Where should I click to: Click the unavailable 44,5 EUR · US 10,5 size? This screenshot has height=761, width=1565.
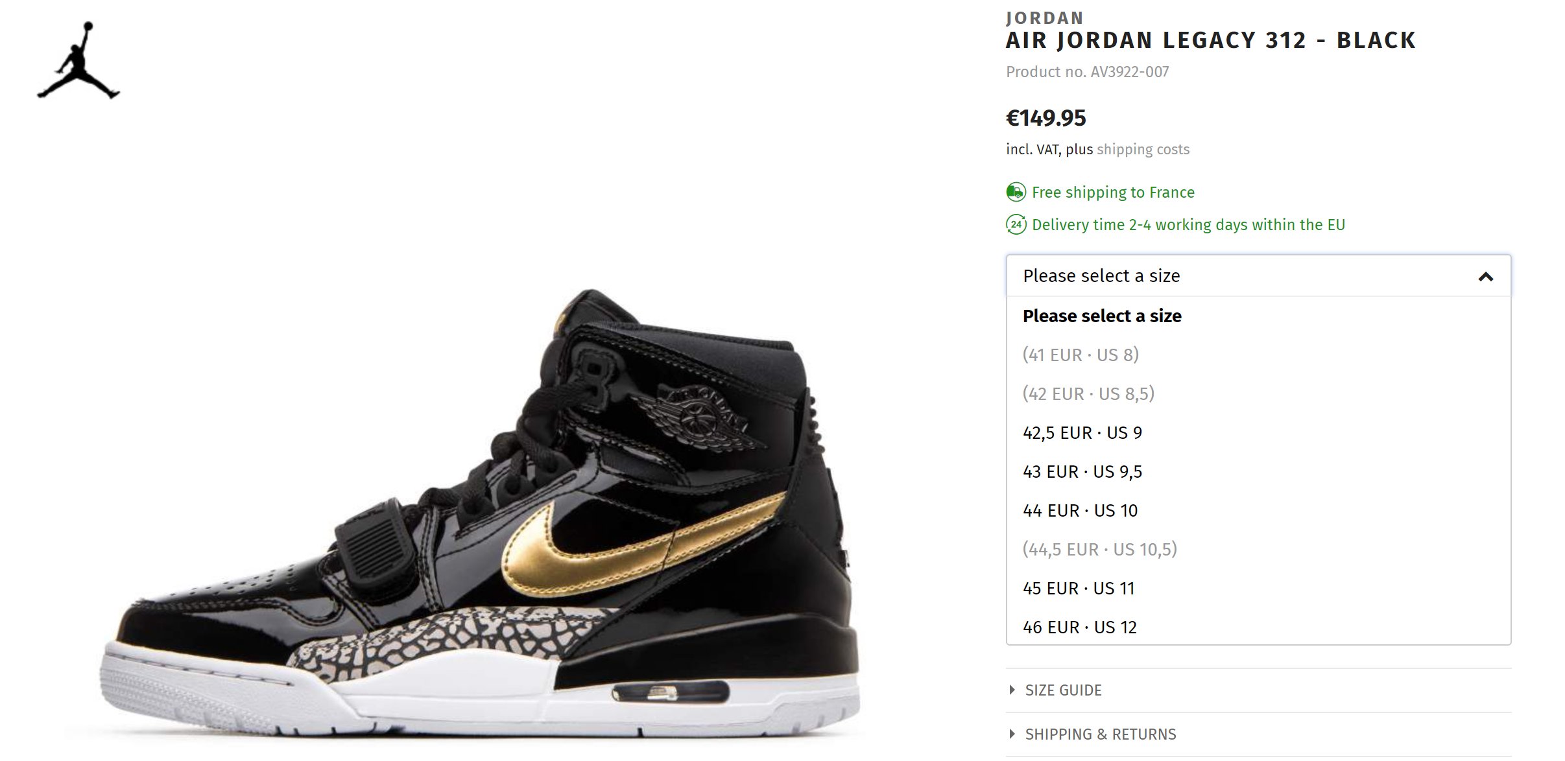[x=1258, y=550]
